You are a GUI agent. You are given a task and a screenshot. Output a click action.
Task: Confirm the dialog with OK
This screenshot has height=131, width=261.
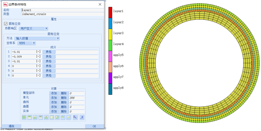coord(95,126)
